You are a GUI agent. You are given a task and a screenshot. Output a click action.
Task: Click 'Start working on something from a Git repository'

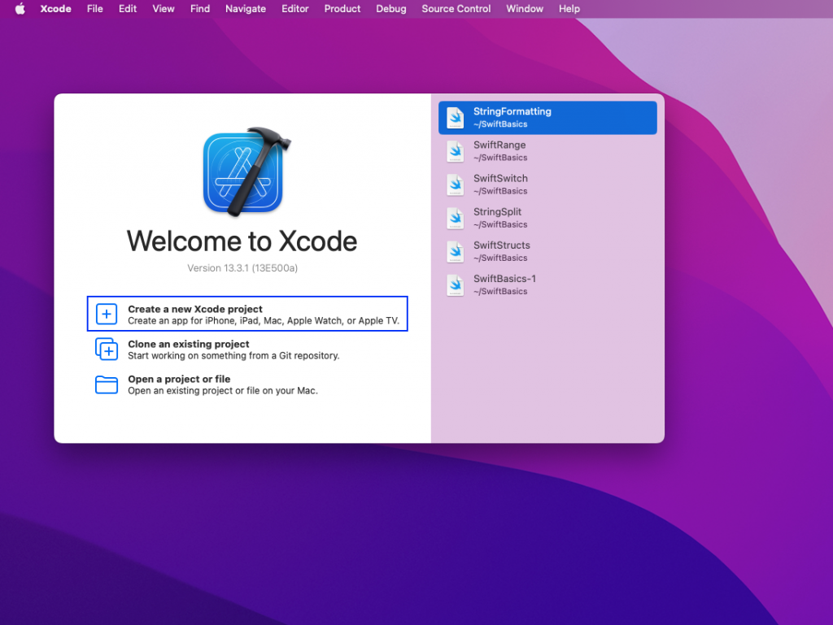click(233, 355)
